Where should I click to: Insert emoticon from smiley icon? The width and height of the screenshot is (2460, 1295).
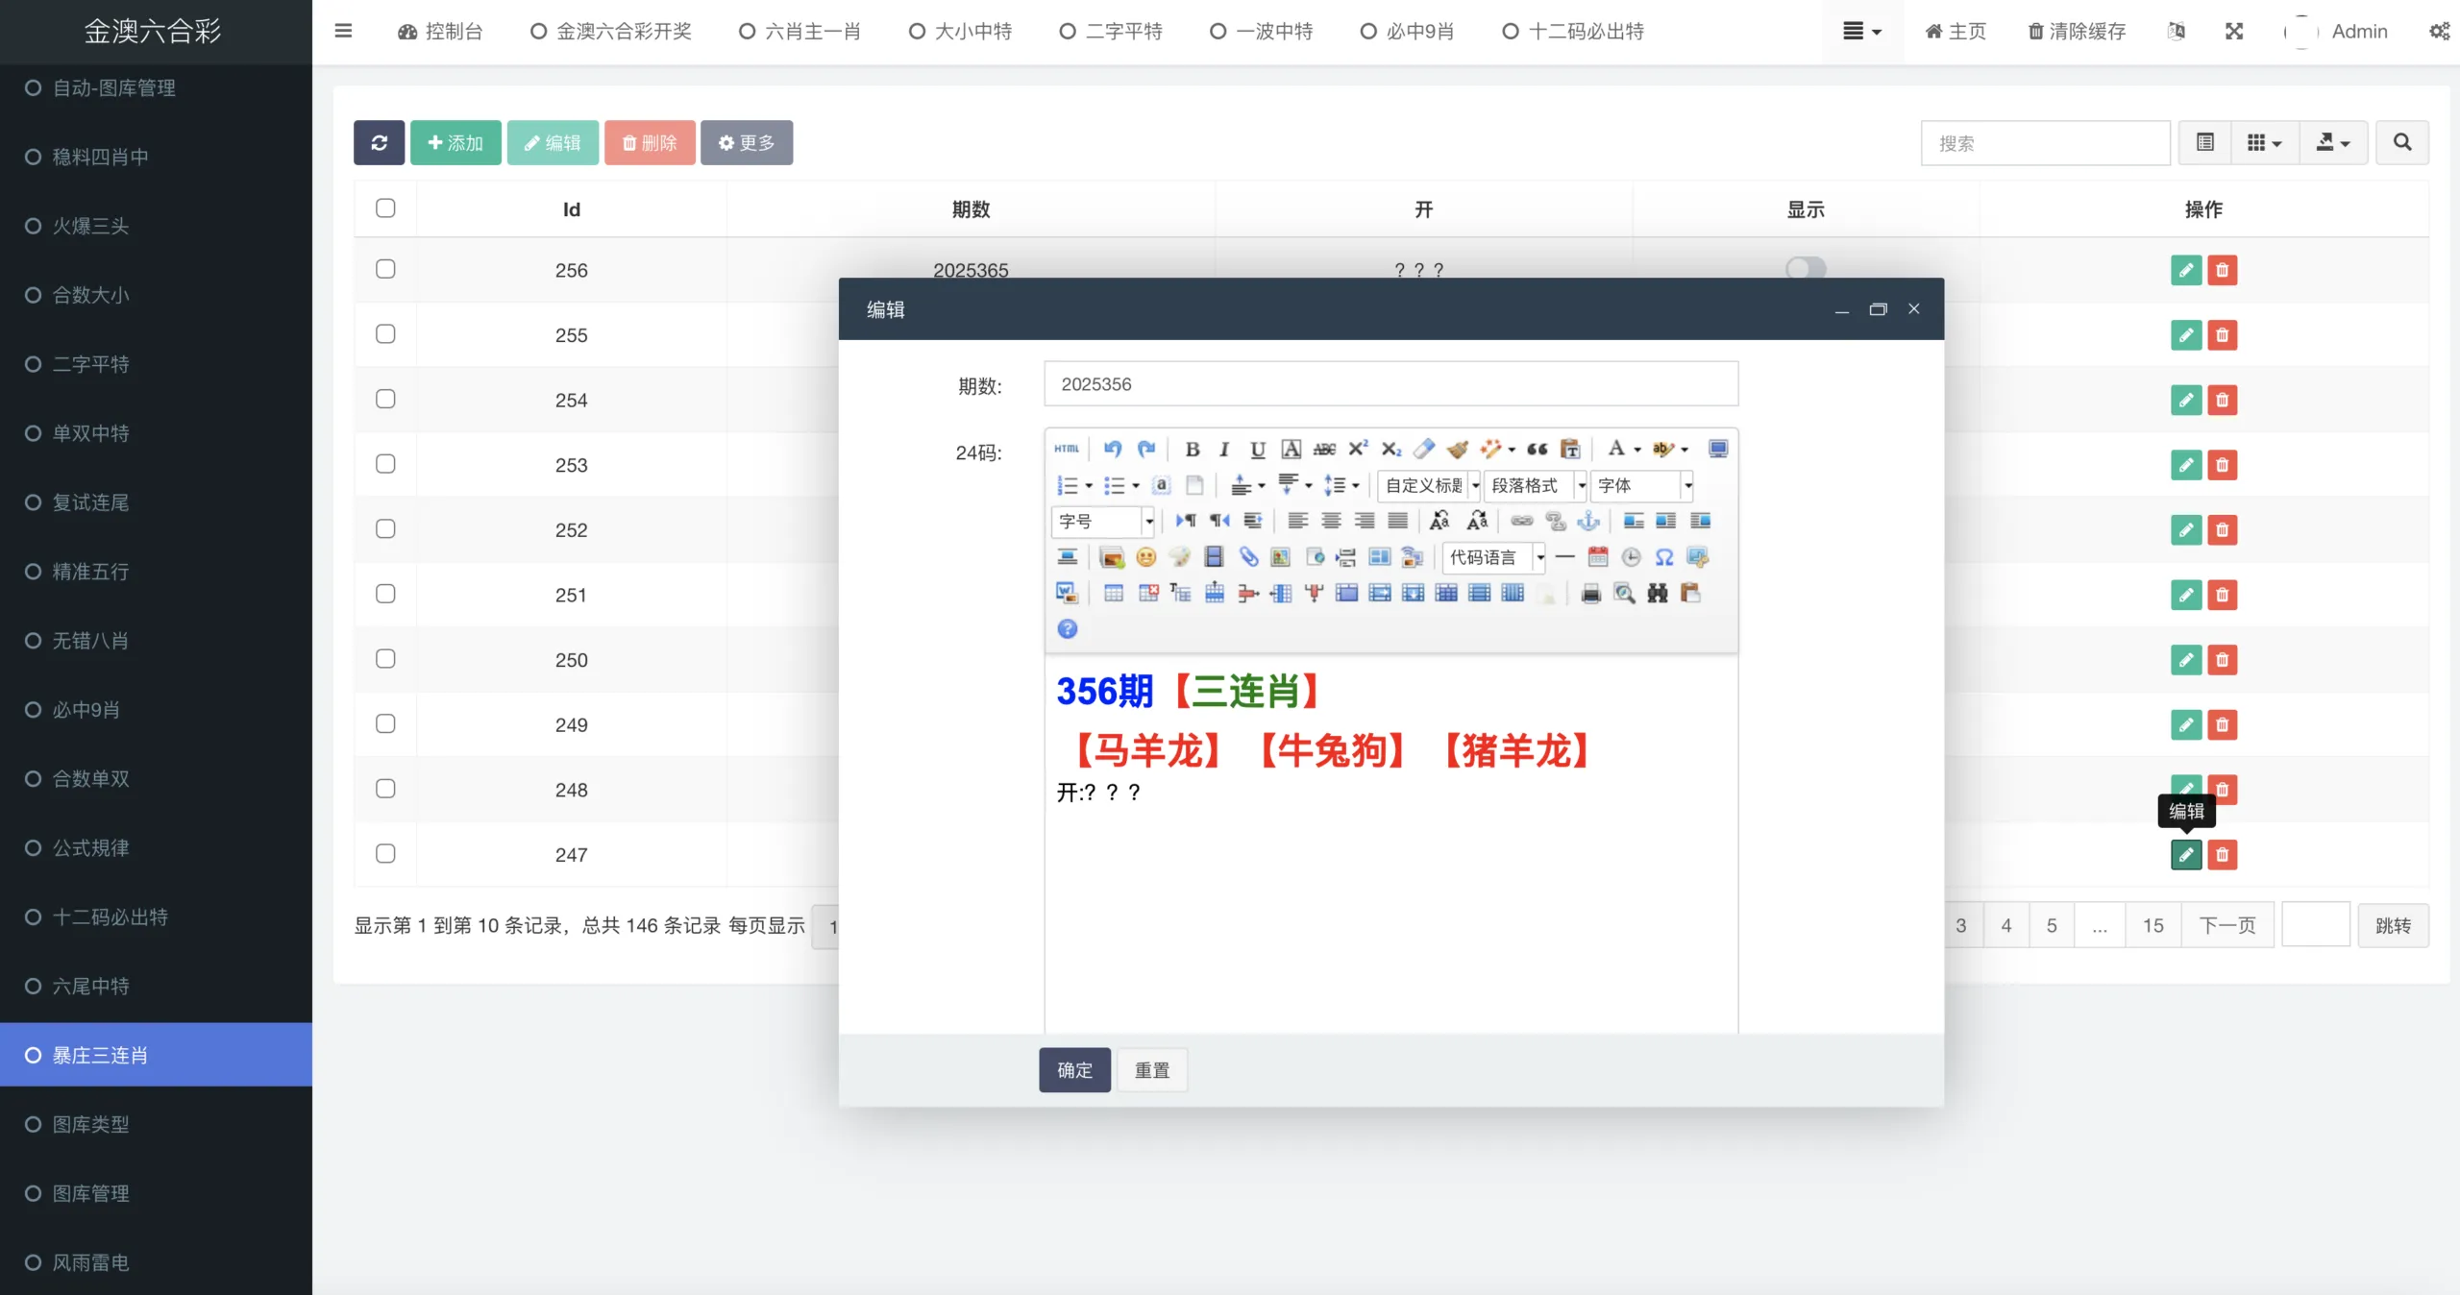click(x=1145, y=557)
